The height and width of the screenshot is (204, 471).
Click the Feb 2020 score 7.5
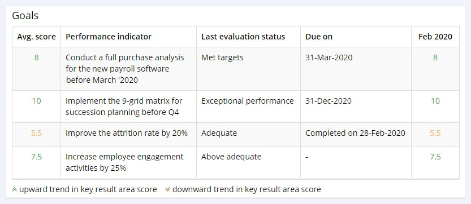click(x=435, y=157)
